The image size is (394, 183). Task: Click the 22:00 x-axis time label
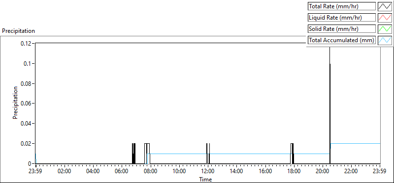[351, 172]
